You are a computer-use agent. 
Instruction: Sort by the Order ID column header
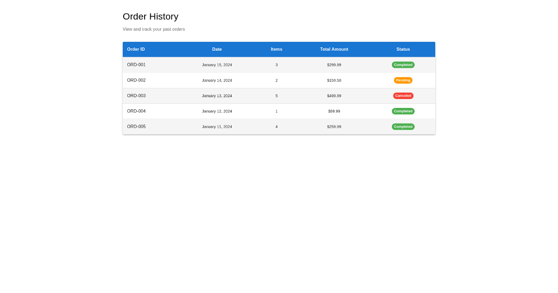point(136,49)
